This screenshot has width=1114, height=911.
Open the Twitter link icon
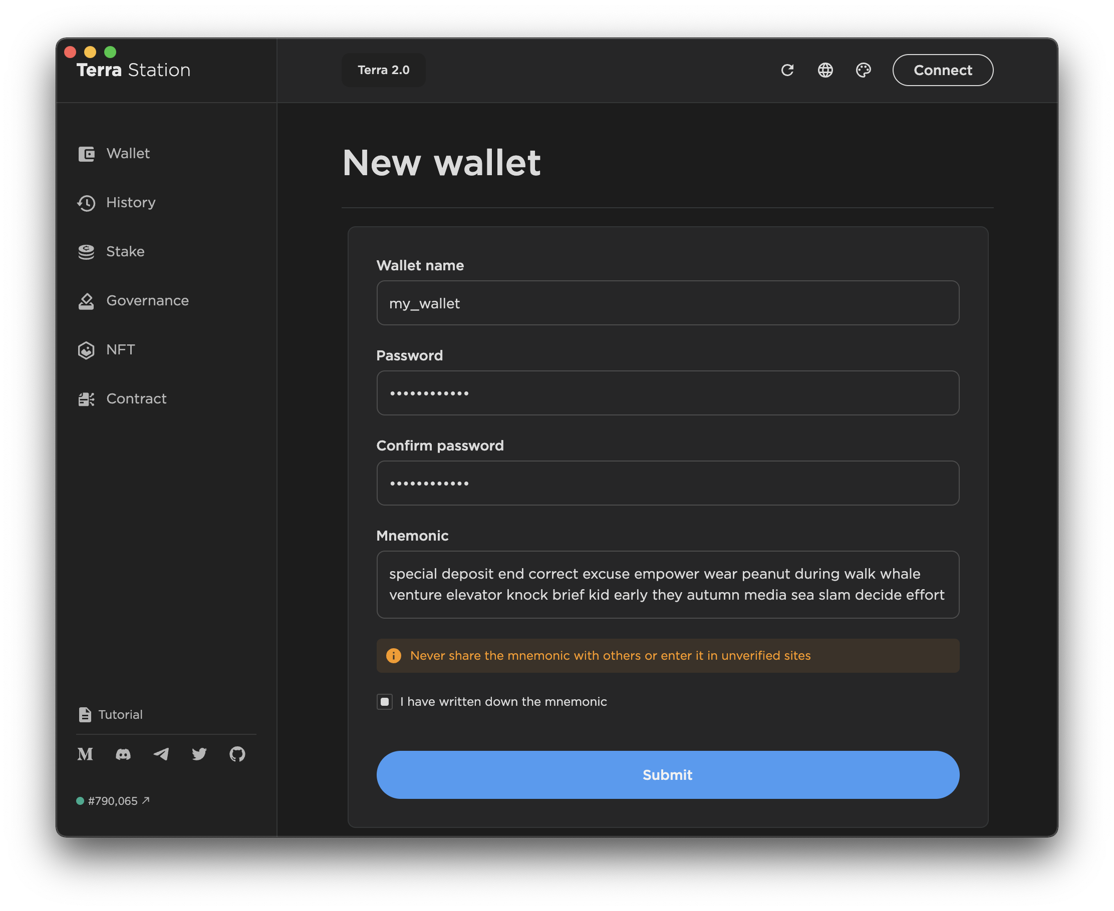tap(199, 754)
